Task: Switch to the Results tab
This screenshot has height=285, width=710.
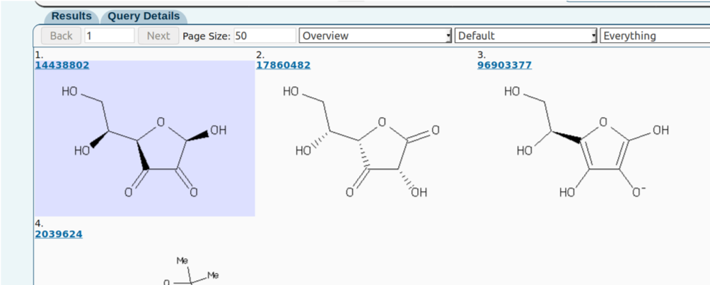Action: point(71,17)
